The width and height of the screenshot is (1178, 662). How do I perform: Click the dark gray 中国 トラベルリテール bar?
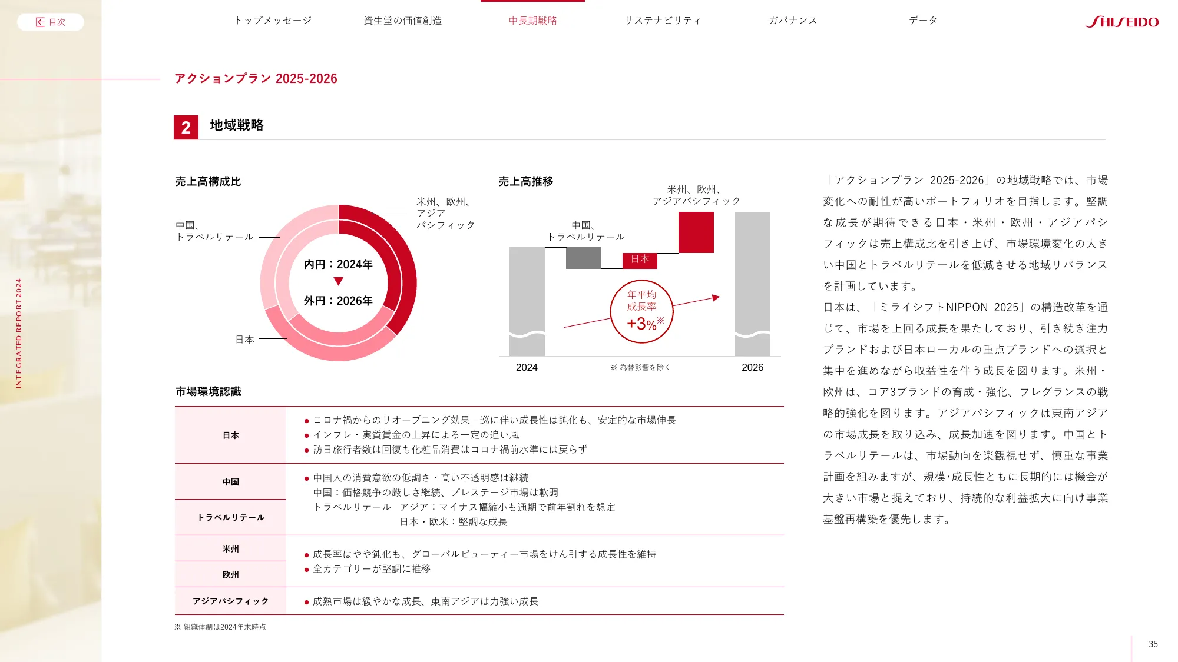pos(583,258)
